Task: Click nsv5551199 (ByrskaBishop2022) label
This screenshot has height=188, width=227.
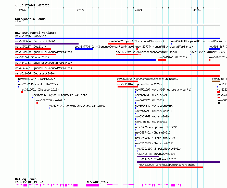Action: click(x=159, y=149)
